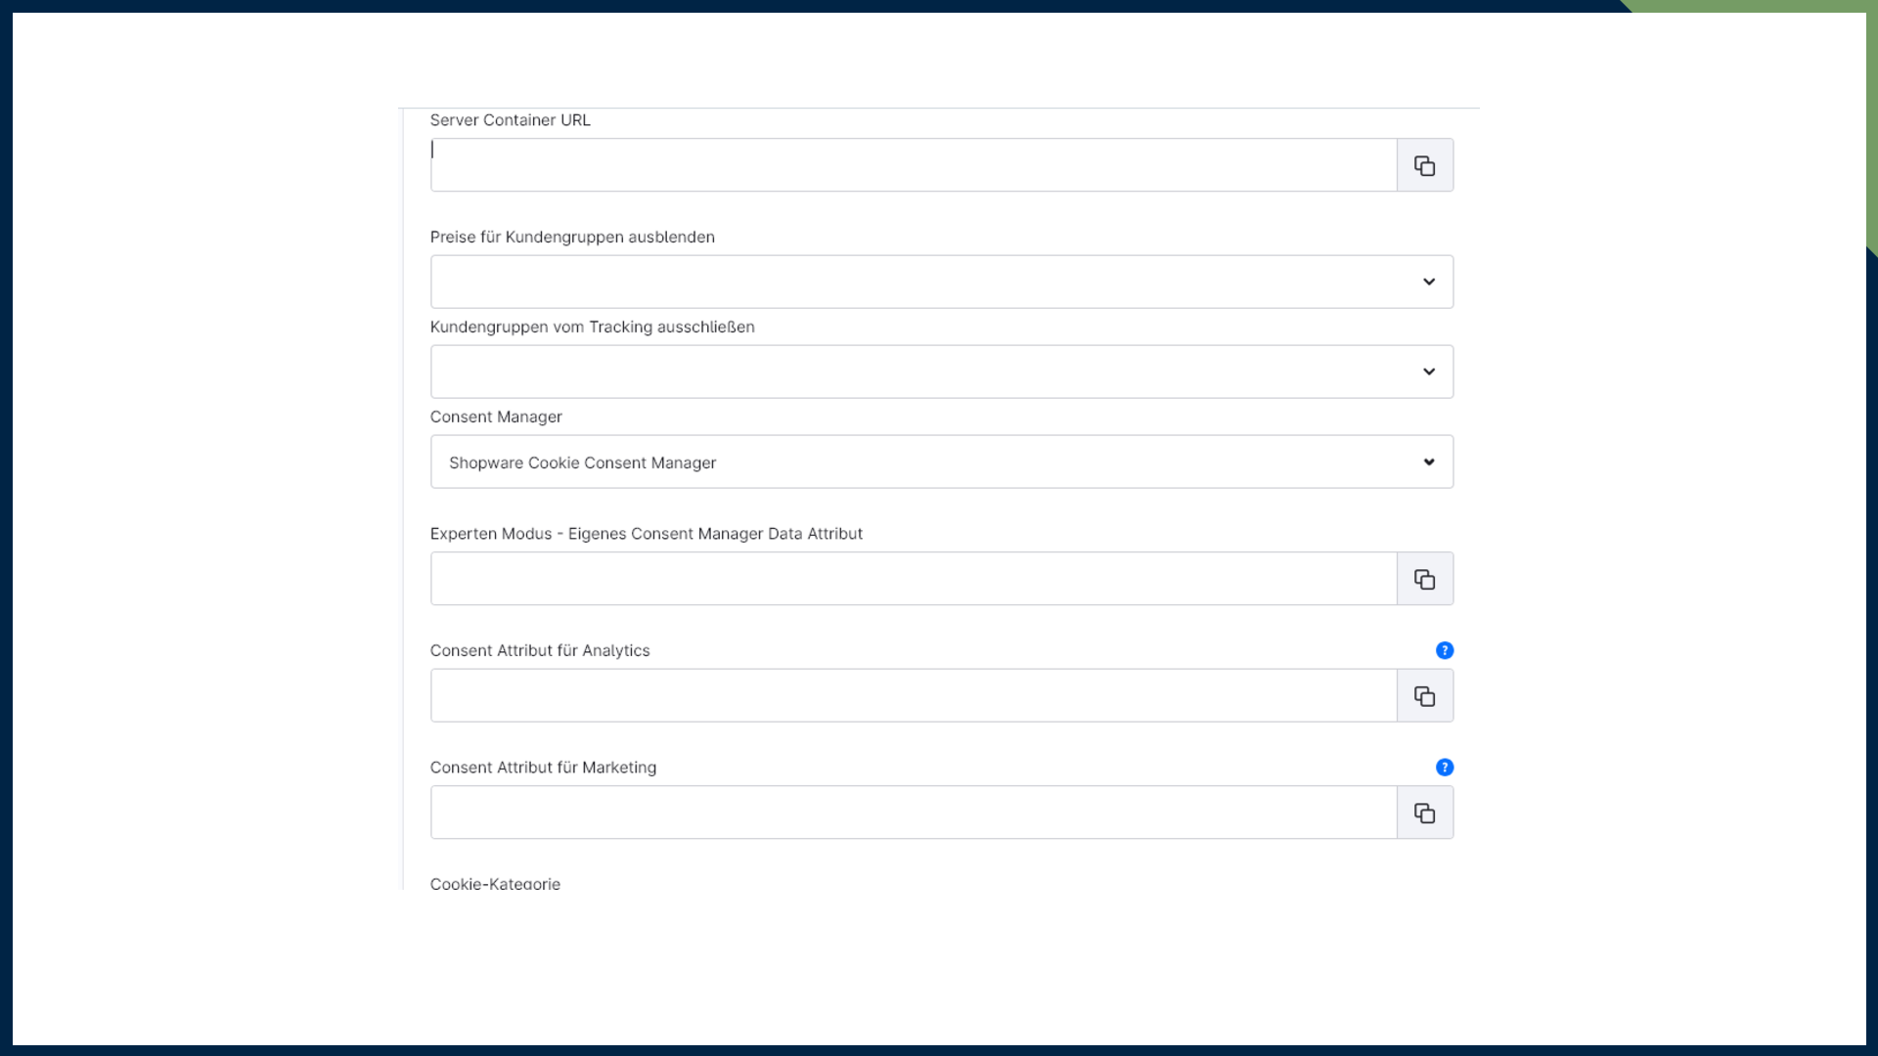
Task: Click Kundengruppen vom Tracking ausschließen label
Action: pyautogui.click(x=592, y=327)
